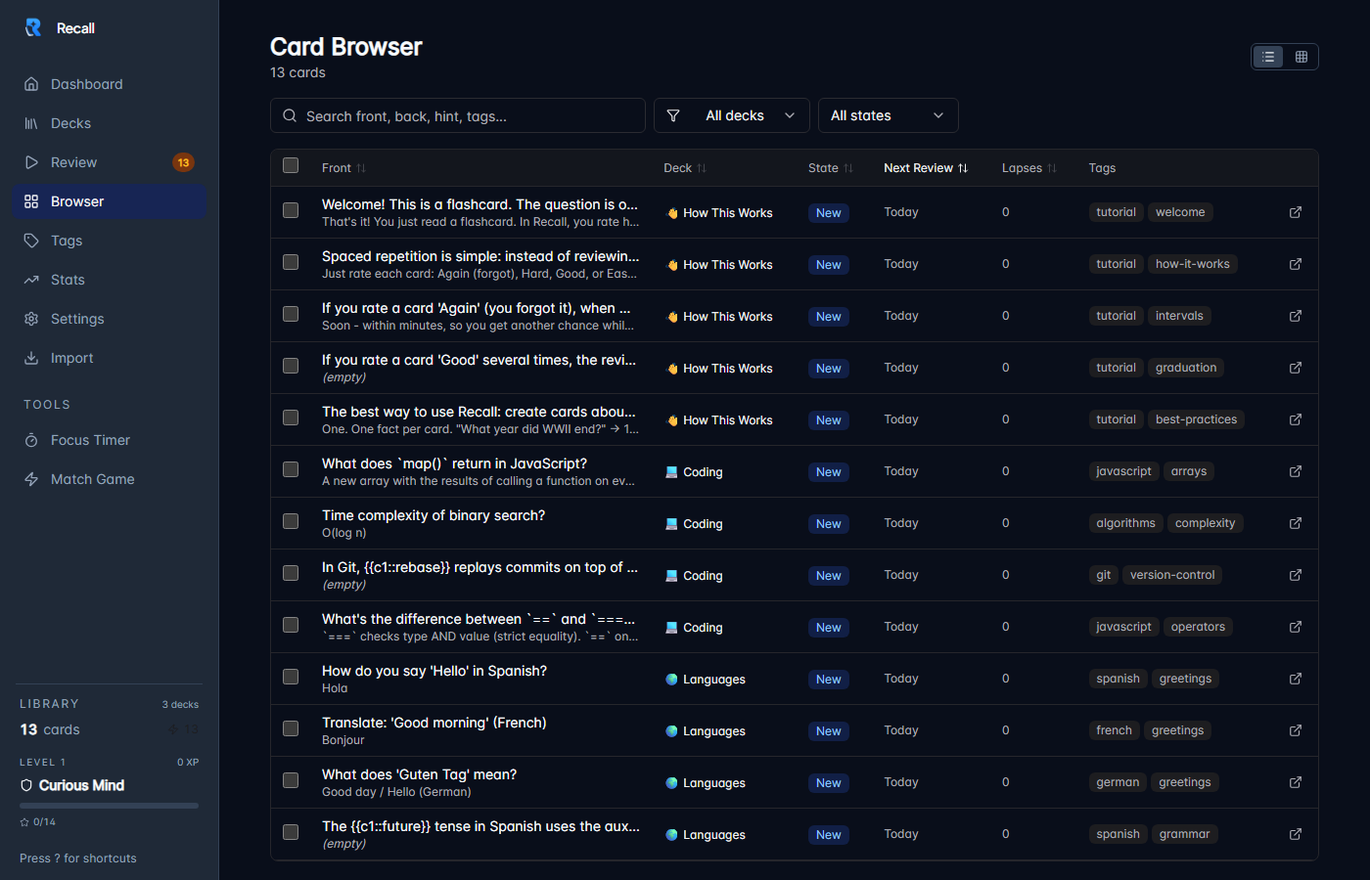Sort table by Next Review column
This screenshot has width=1370, height=880.
pos(926,168)
